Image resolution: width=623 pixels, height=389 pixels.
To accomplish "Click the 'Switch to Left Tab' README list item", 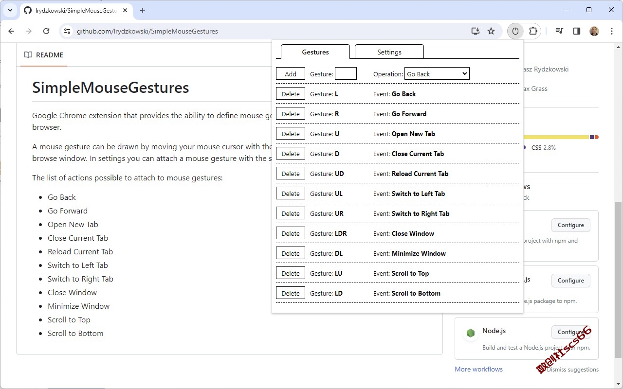I will pyautogui.click(x=78, y=265).
